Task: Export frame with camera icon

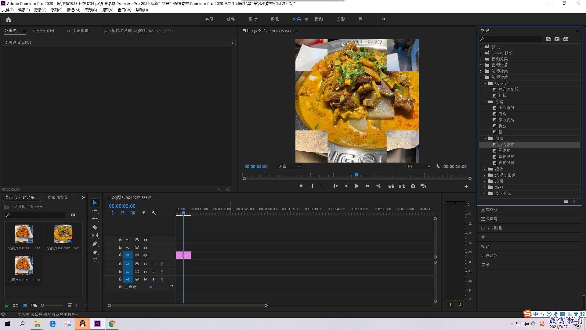Action: [x=413, y=186]
